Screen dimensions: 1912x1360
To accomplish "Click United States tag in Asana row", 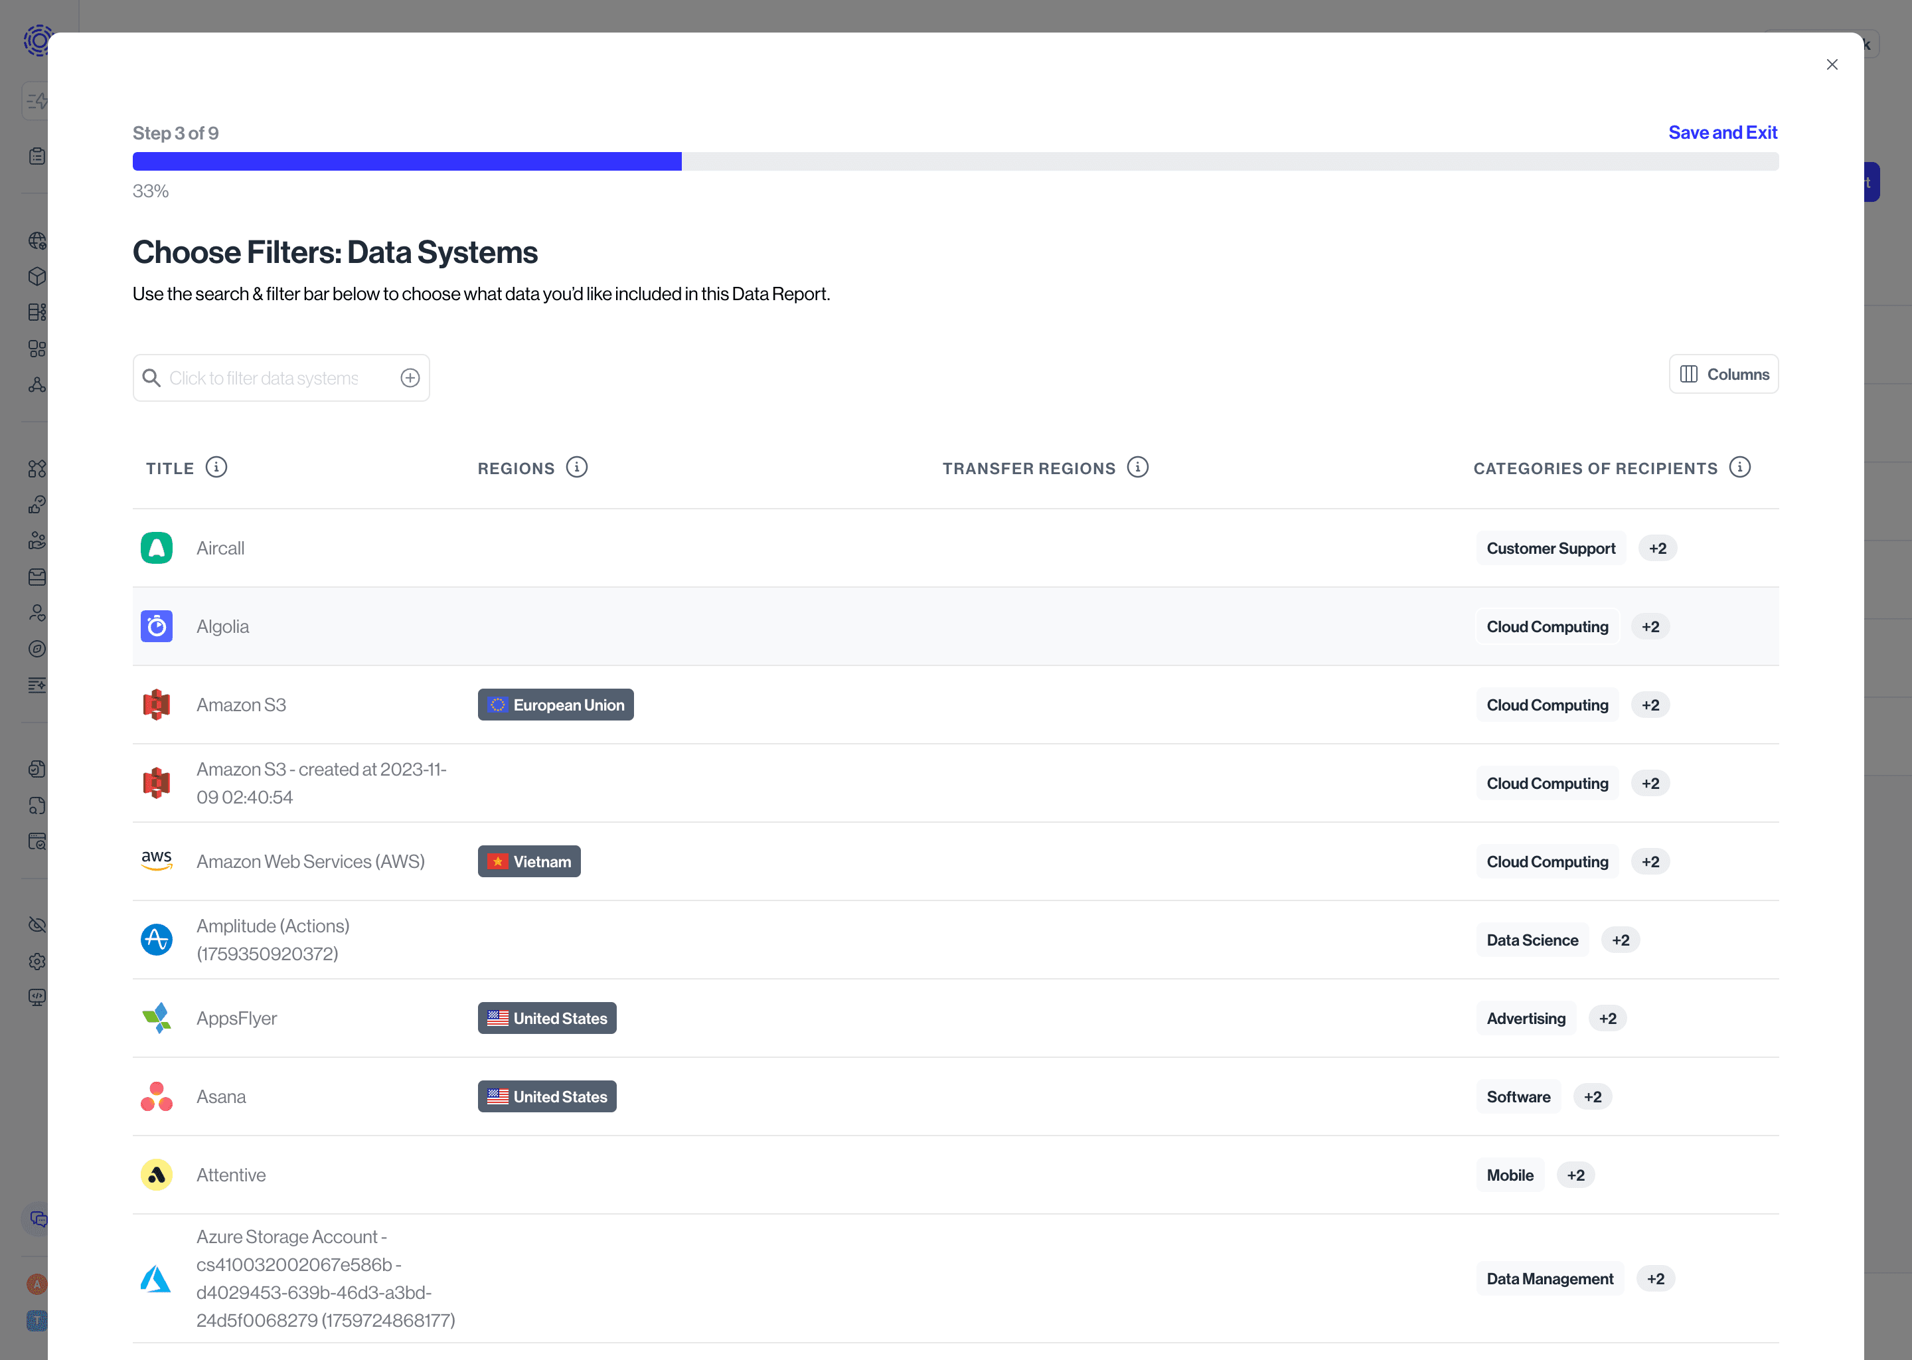I will [x=548, y=1096].
